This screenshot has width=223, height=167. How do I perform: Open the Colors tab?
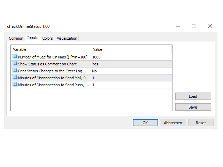(48, 38)
